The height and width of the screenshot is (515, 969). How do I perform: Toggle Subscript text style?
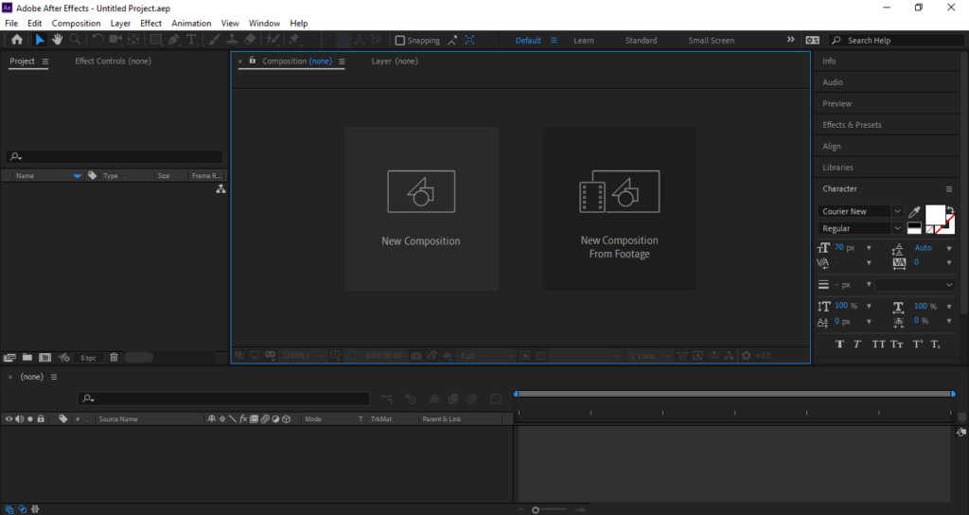936,345
